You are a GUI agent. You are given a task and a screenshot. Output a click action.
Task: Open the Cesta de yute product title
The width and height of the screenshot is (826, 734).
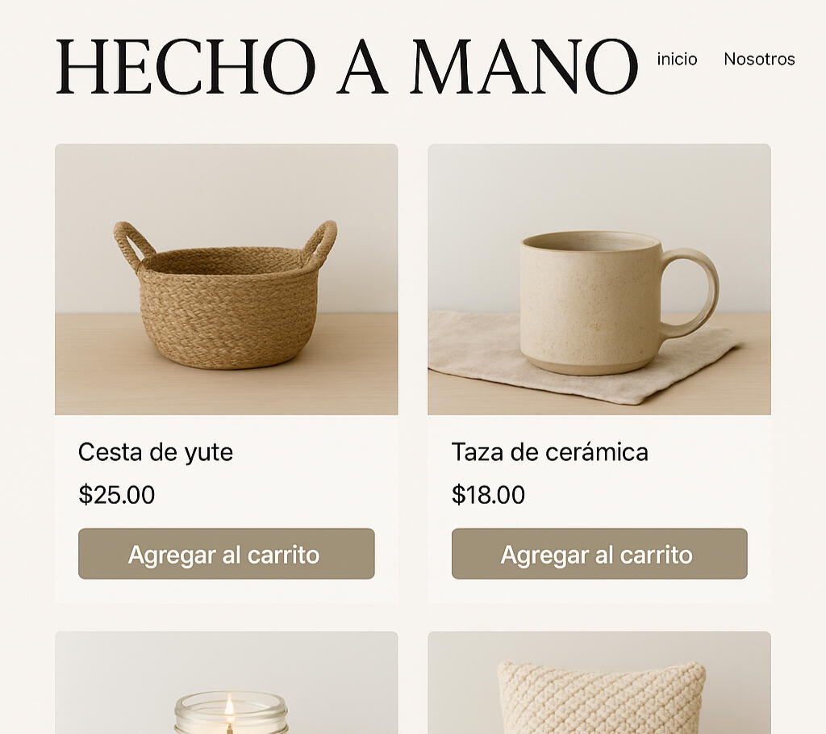click(156, 452)
